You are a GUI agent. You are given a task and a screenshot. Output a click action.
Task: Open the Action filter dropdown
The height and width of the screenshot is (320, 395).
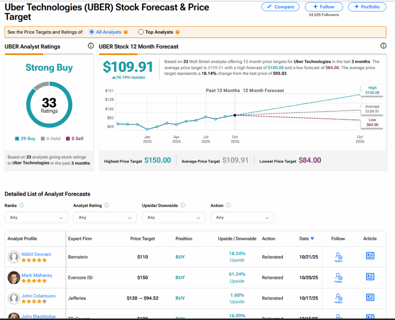coord(242,217)
